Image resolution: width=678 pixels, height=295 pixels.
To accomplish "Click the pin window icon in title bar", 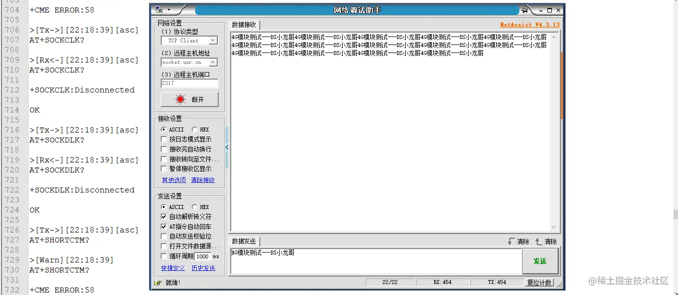I will [524, 10].
